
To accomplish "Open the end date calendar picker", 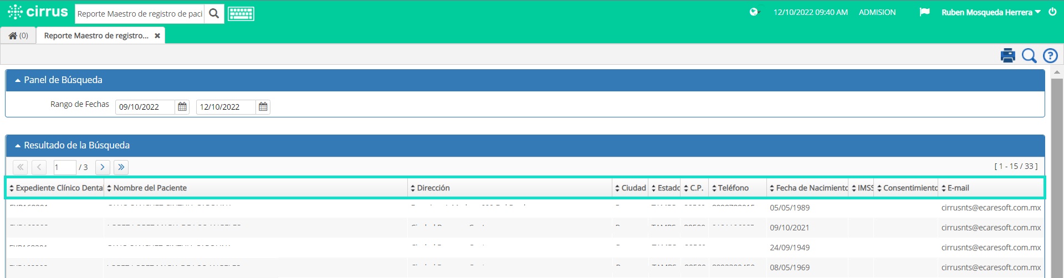I will click(263, 107).
